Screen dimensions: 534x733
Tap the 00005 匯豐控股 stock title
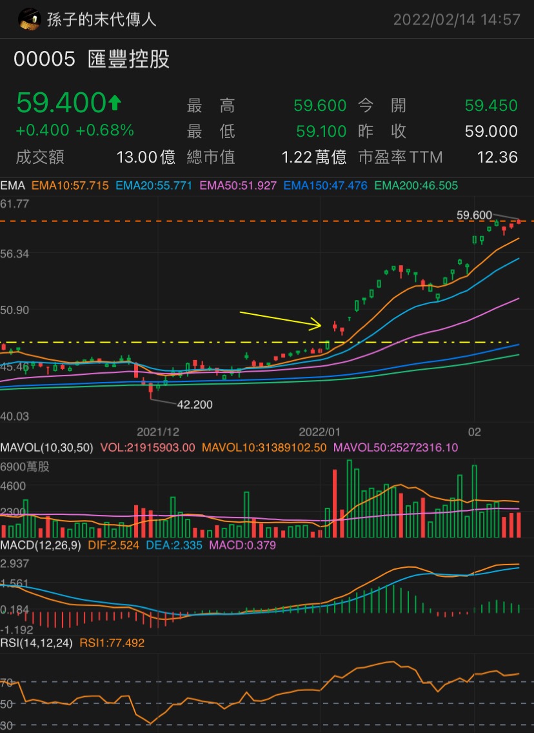click(x=92, y=59)
